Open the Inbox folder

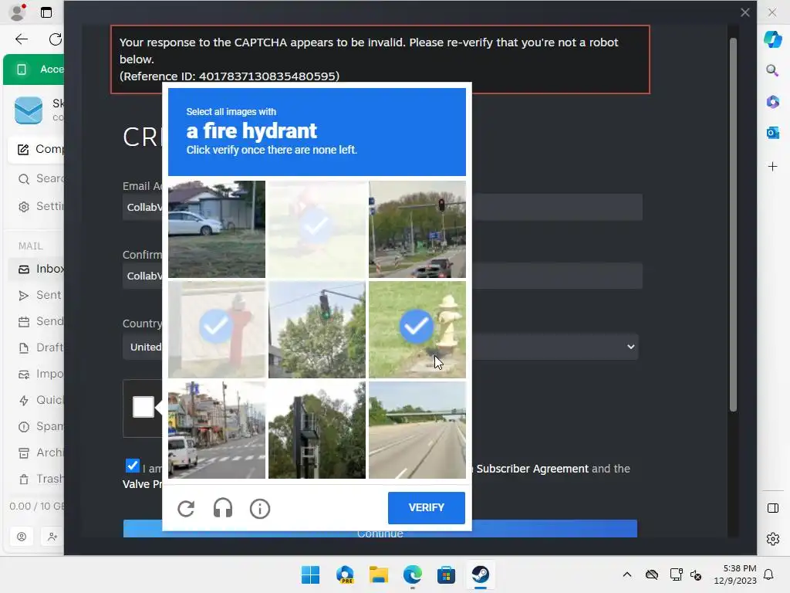[36, 269]
